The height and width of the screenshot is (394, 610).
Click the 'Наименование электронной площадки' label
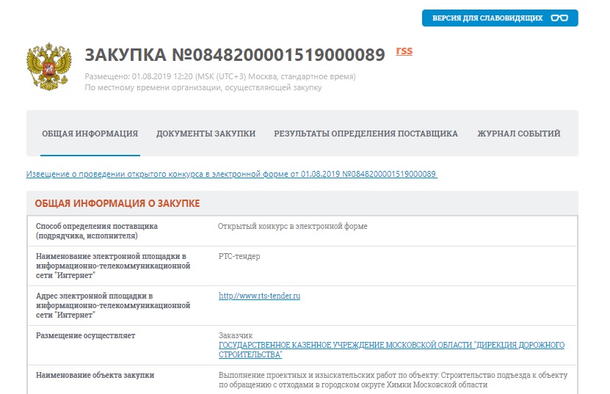pos(113,266)
